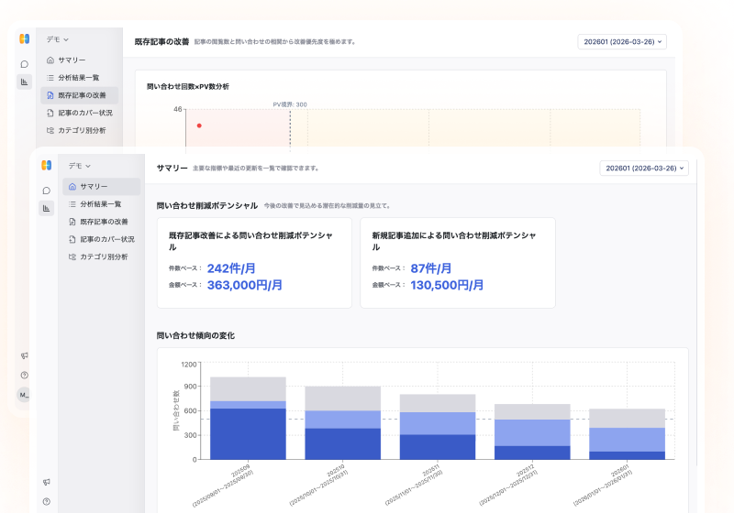Click the 202510 stacked bar in chart
The width and height of the screenshot is (734, 513).
(x=342, y=423)
